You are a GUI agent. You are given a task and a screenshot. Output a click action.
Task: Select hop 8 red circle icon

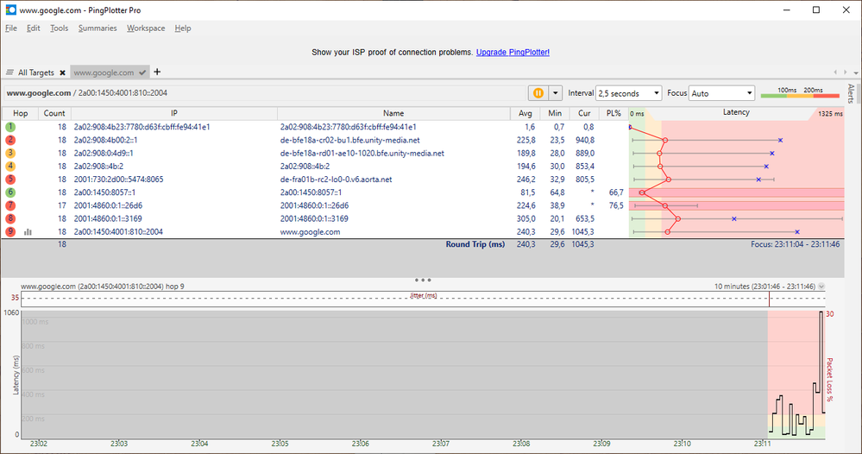click(x=10, y=218)
